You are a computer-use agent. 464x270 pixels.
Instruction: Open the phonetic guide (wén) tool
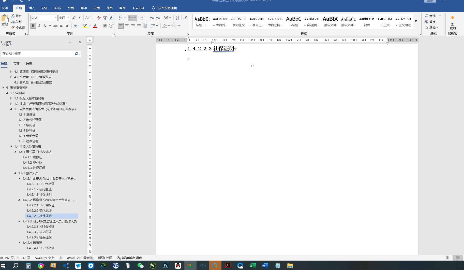105,18
